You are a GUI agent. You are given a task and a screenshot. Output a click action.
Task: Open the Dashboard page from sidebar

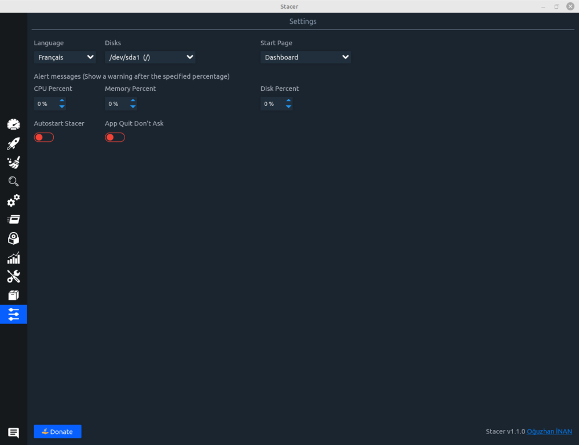(13, 124)
